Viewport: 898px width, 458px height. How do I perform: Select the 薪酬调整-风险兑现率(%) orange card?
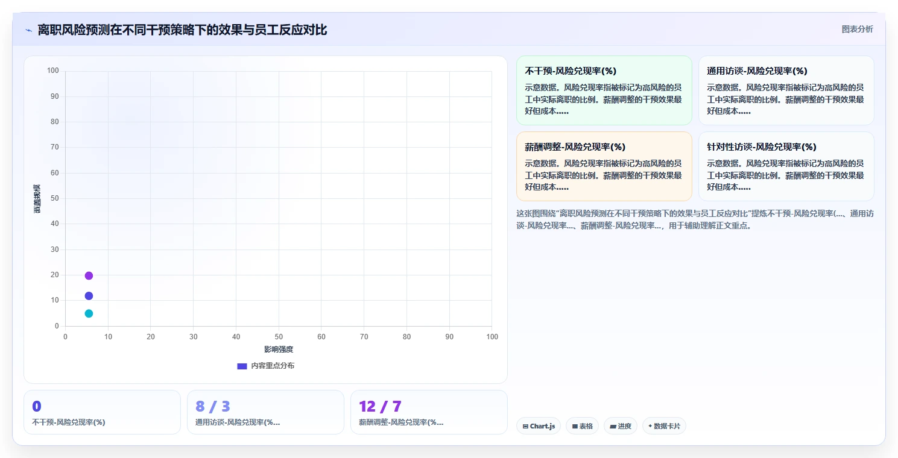(604, 166)
